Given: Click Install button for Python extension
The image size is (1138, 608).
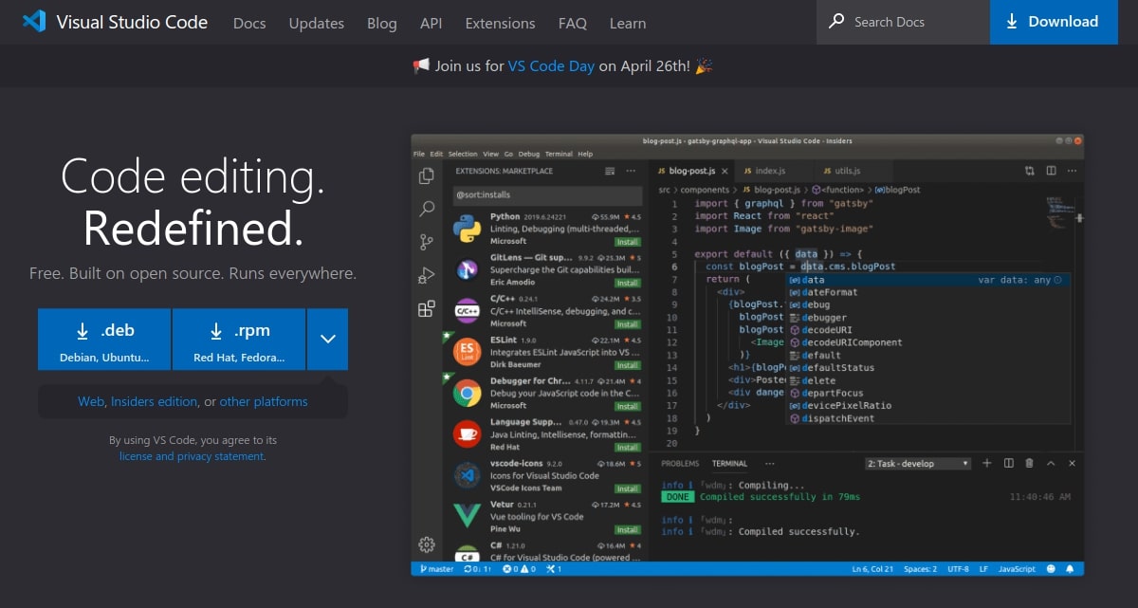Looking at the screenshot, I should [627, 242].
